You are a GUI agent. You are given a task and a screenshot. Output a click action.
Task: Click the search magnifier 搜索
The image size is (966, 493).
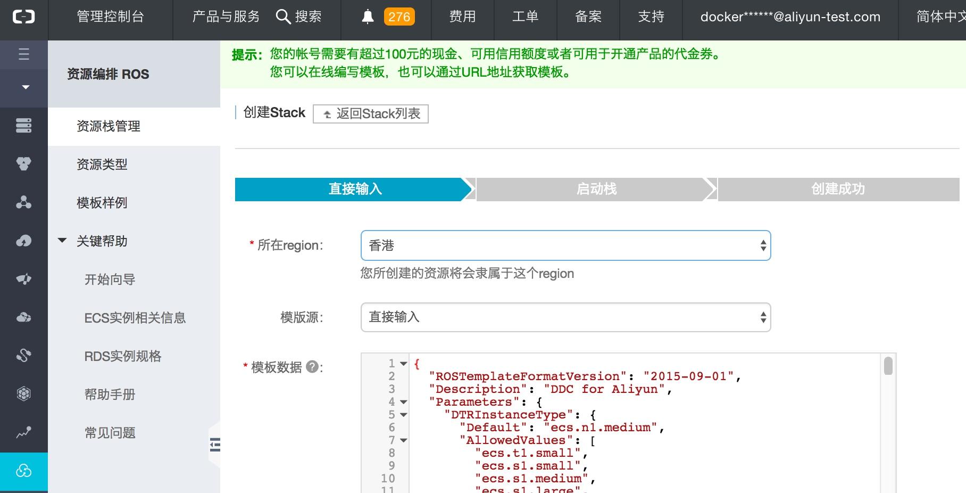[299, 17]
